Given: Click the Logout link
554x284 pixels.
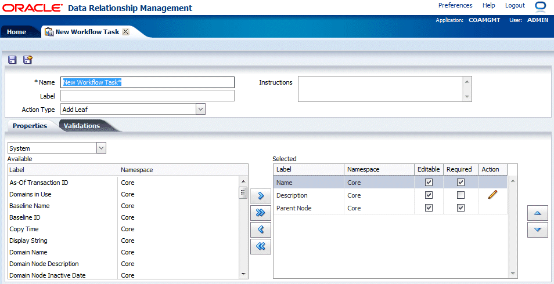Looking at the screenshot, I should [515, 5].
